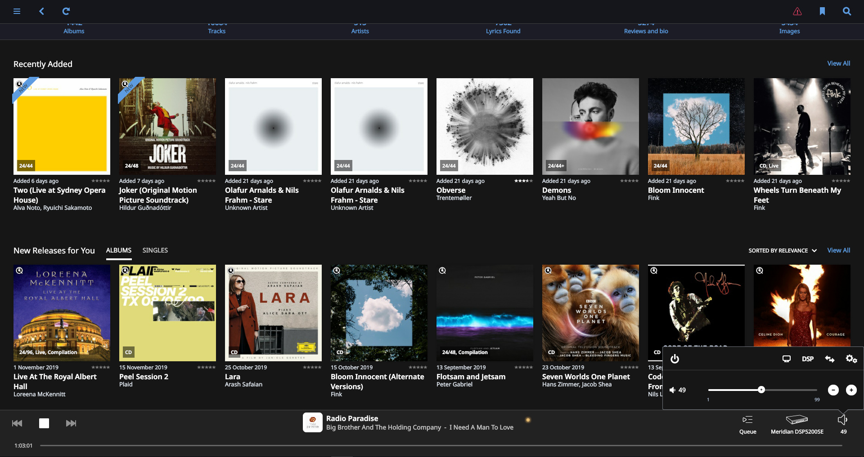The width and height of the screenshot is (864, 457).
Task: Click magnifier badge on Flotsam and Jetsam cover
Action: (x=442, y=271)
